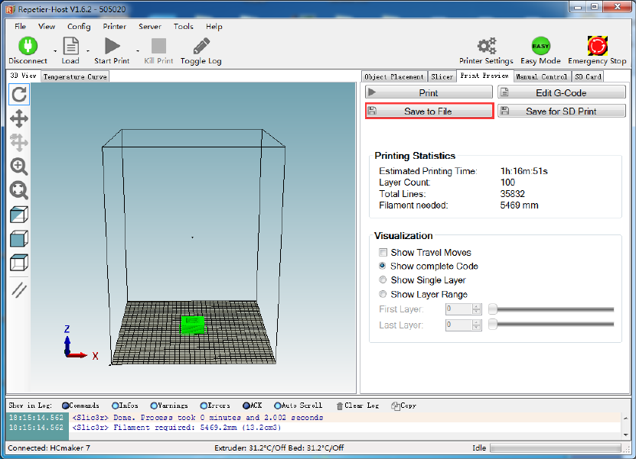
Task: Increment the Last Layer spinner value
Action: [477, 322]
